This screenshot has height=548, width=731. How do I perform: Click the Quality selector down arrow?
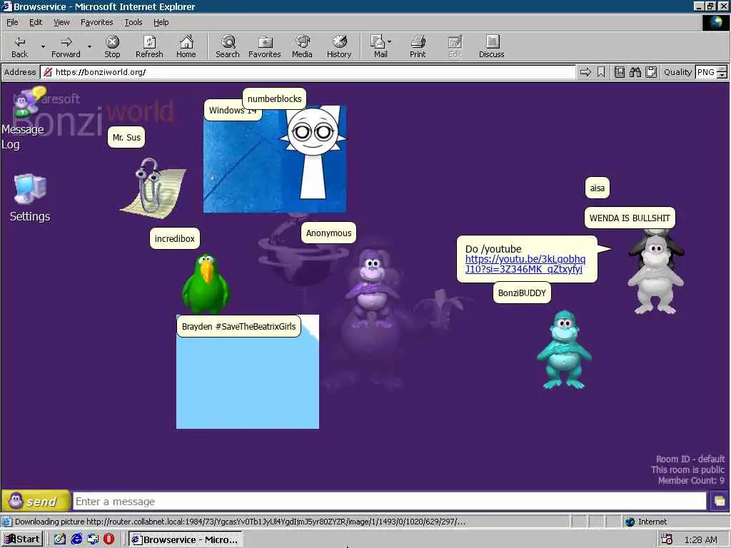[x=722, y=76]
